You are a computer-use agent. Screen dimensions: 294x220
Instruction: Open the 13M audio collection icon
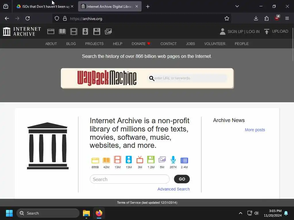129,160
